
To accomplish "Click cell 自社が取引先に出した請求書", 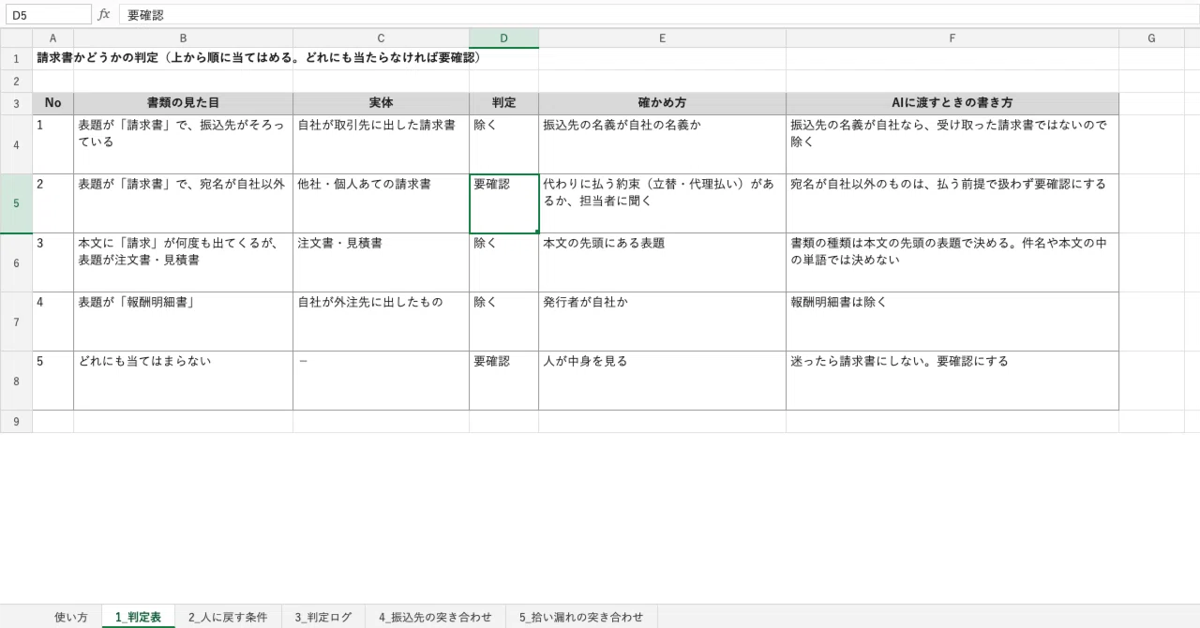I will coord(381,144).
